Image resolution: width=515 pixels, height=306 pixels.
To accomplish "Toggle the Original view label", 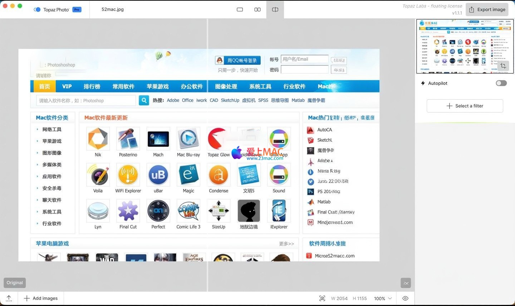I will point(15,283).
